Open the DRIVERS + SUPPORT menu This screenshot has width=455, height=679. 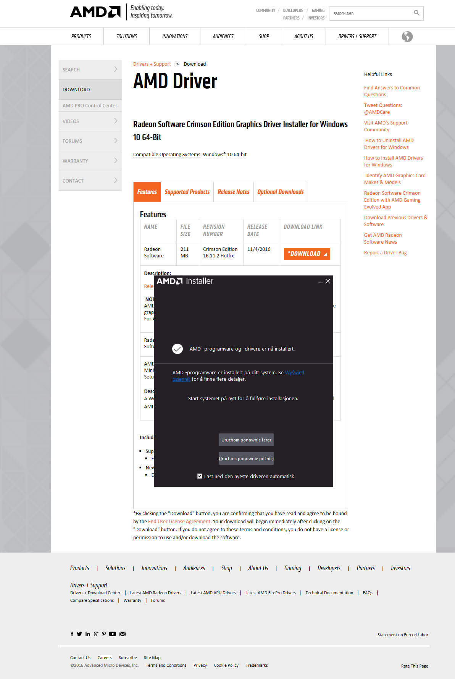pos(357,36)
